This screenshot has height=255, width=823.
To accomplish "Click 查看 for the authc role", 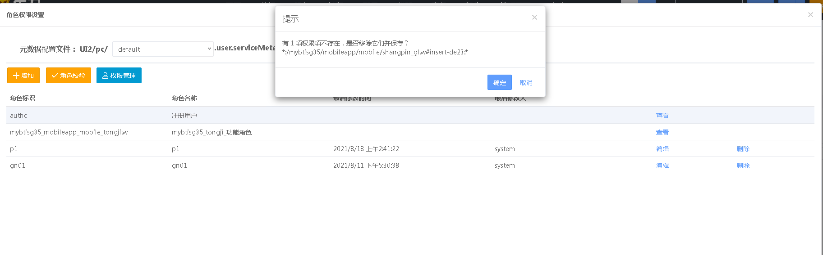I will 662,116.
